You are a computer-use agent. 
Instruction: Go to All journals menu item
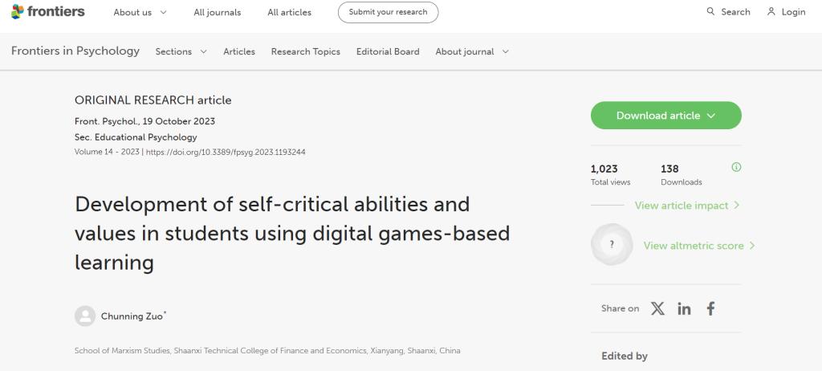click(x=217, y=13)
